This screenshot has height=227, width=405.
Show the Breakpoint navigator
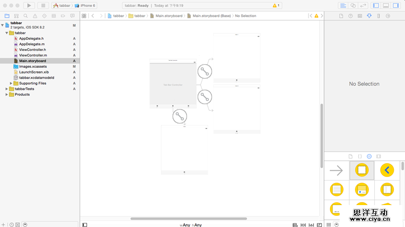click(63, 16)
